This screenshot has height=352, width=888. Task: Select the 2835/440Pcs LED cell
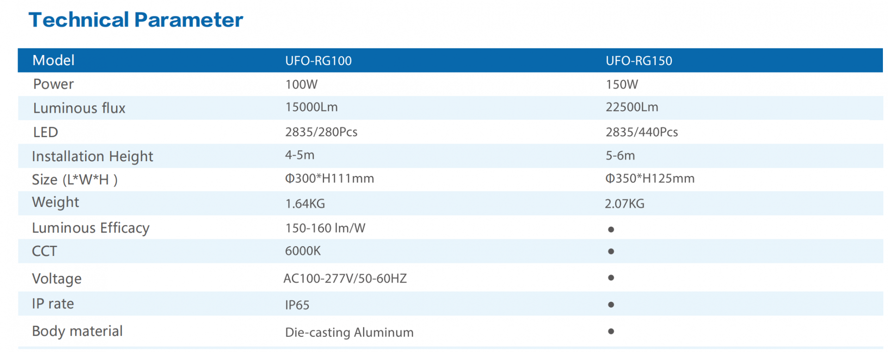coord(641,132)
